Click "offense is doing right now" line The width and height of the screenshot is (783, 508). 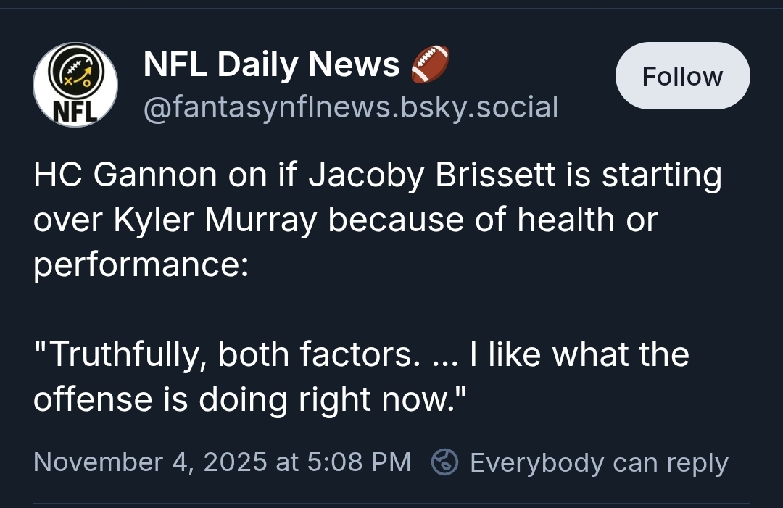(x=249, y=400)
